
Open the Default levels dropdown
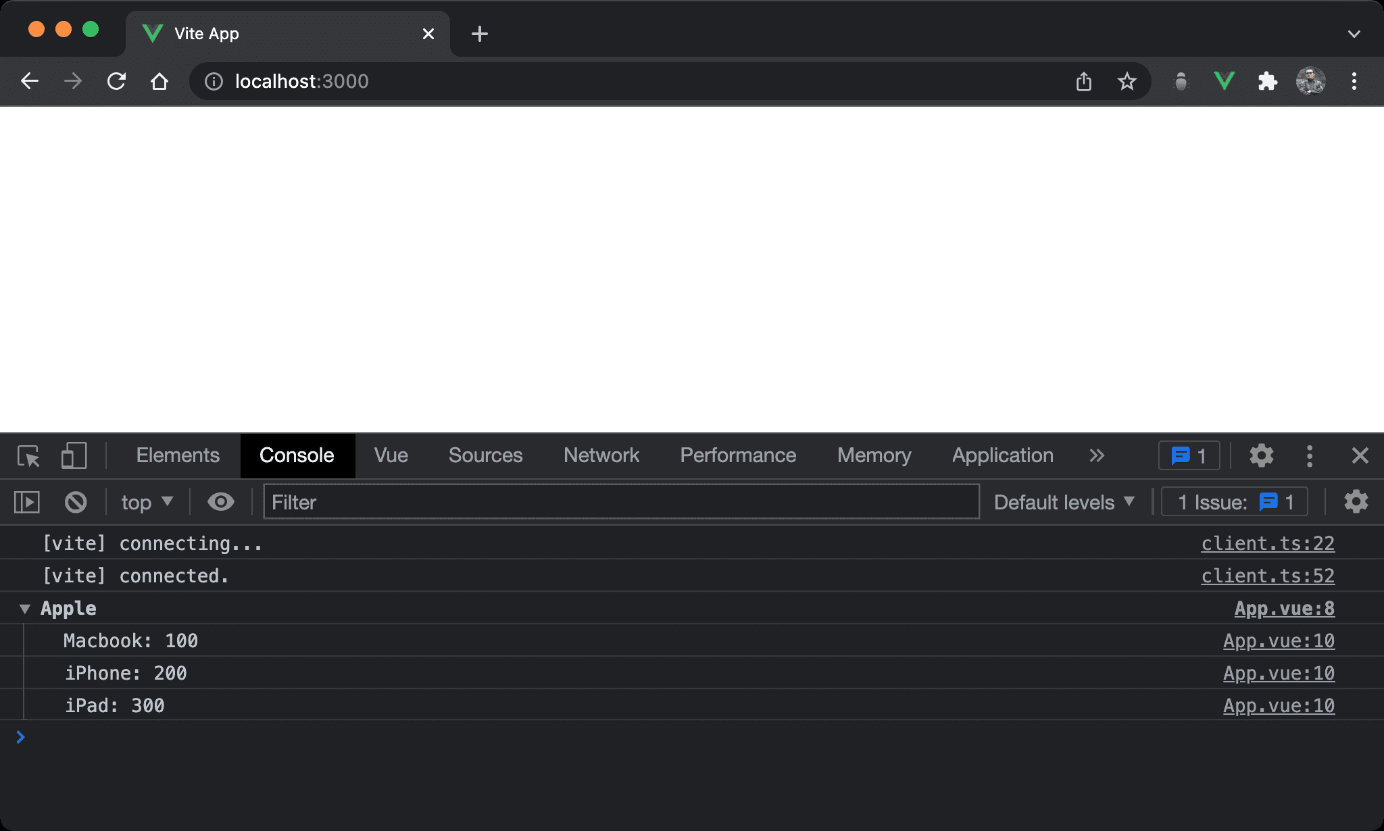(1064, 502)
